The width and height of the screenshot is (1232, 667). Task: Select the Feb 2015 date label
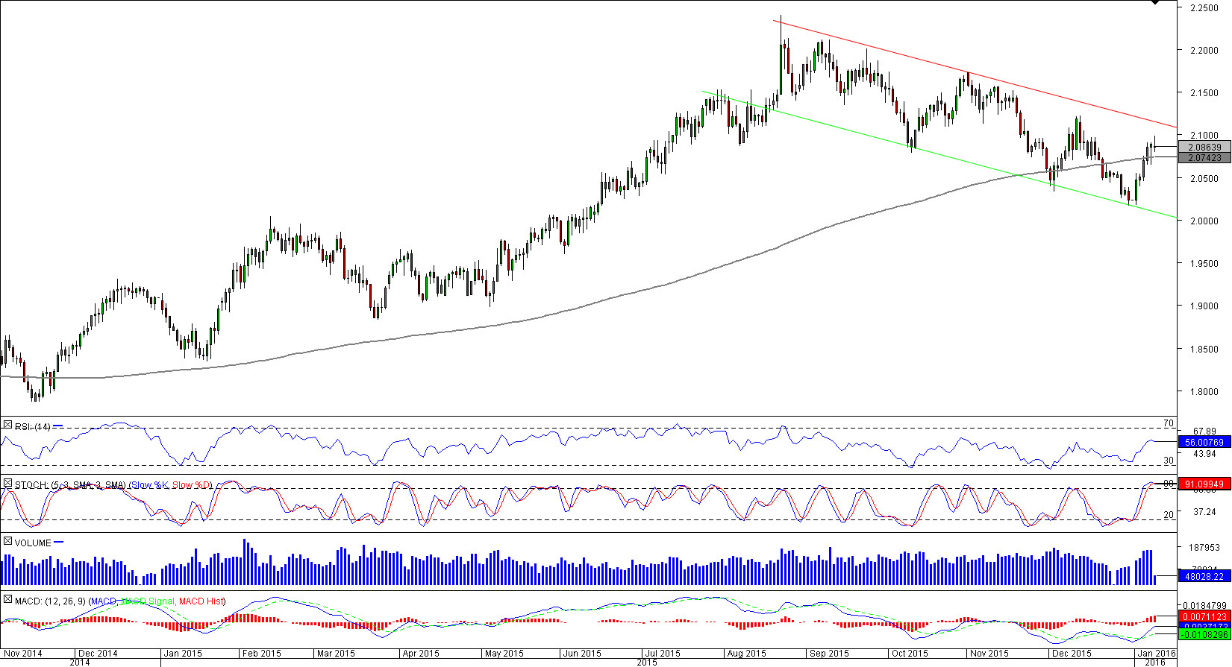click(262, 654)
